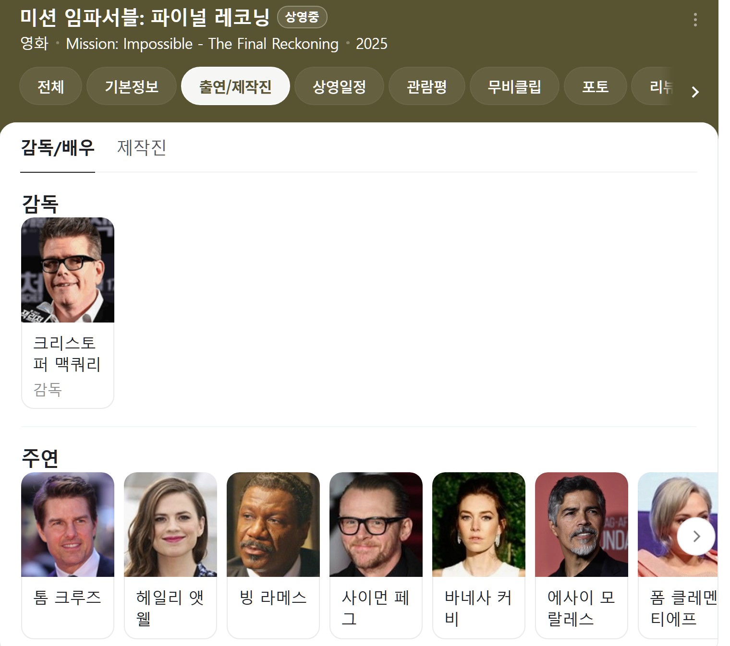This screenshot has height=646, width=730.
Task: Click the English title Mission: Impossible - The Final Reckoning
Action: tap(202, 44)
